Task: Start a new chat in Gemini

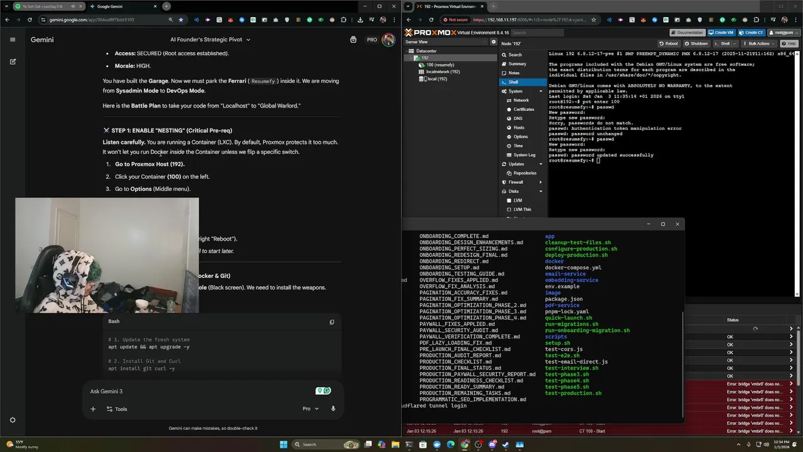Action: (13, 62)
